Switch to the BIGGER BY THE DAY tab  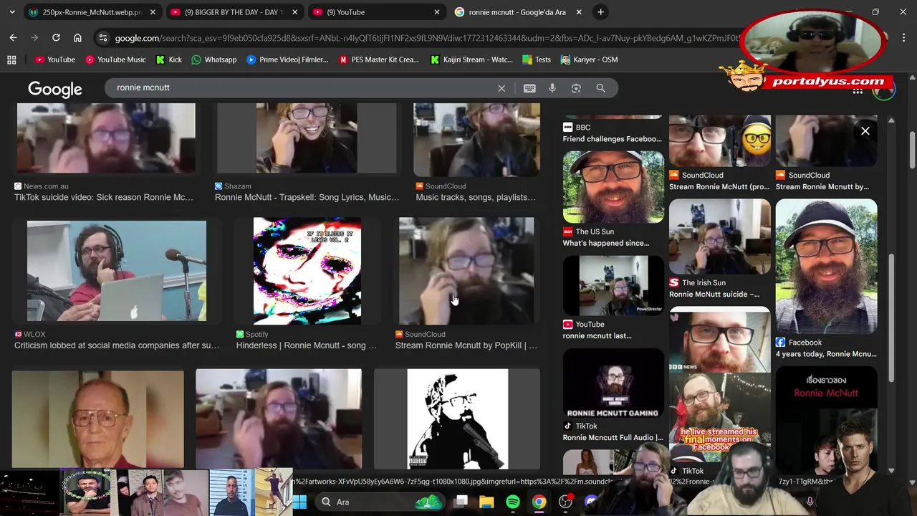click(x=234, y=12)
